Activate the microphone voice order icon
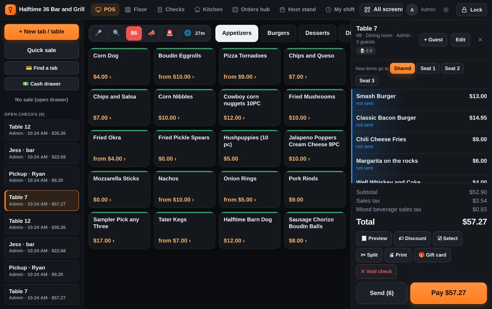 tap(98, 33)
